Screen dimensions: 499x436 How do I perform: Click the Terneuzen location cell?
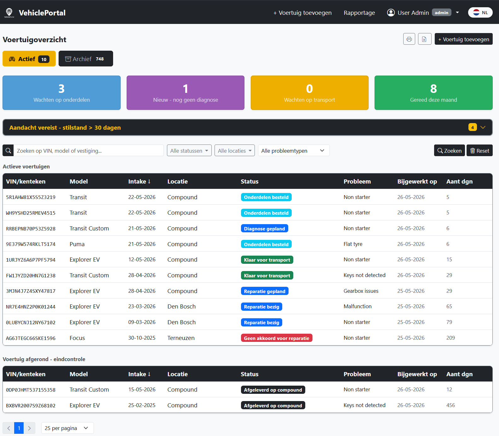181,338
